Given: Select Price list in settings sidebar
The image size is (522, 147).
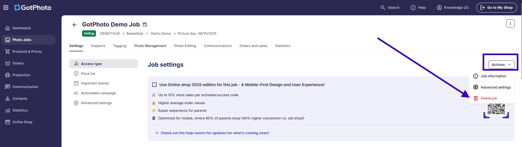Looking at the screenshot, I should coord(88,74).
